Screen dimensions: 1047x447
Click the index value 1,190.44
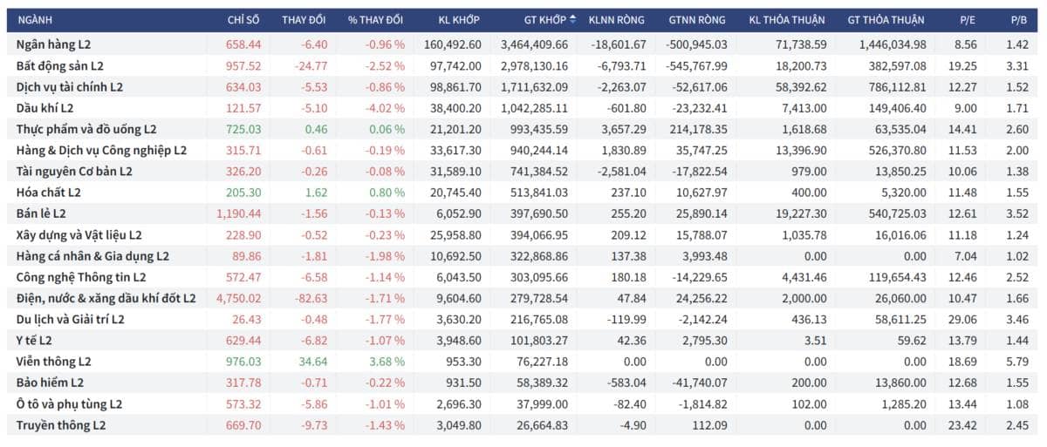pos(240,213)
